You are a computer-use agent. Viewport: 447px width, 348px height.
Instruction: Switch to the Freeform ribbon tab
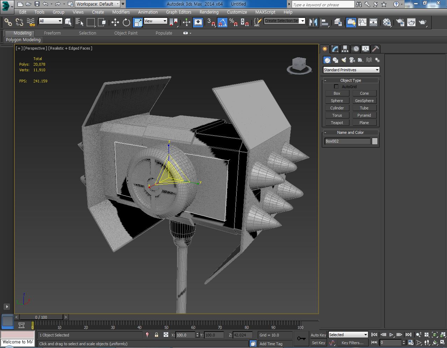52,33
